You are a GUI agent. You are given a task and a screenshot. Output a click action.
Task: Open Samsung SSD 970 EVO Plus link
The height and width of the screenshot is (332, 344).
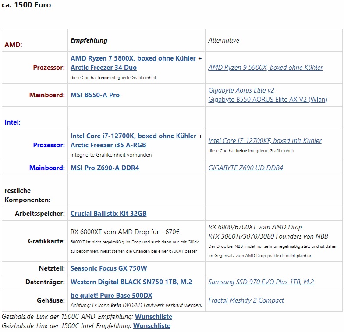pyautogui.click(x=261, y=282)
